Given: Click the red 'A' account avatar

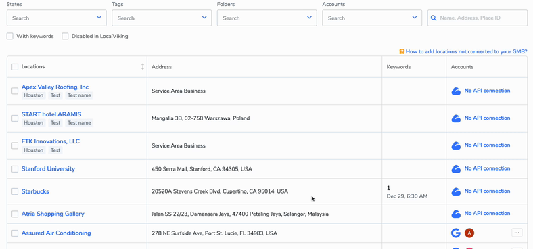Looking at the screenshot, I should (469, 233).
